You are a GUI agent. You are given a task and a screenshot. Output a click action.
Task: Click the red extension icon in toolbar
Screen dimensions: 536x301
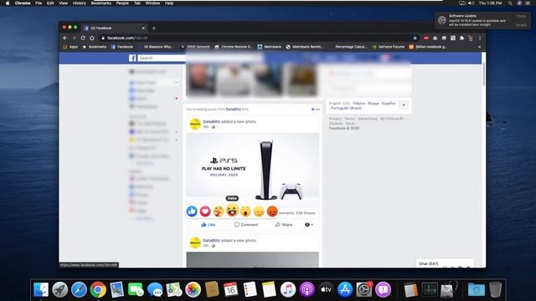click(426, 38)
